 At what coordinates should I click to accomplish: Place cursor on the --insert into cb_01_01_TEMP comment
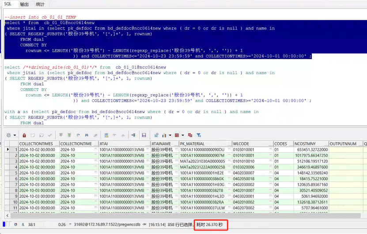[x=40, y=17]
